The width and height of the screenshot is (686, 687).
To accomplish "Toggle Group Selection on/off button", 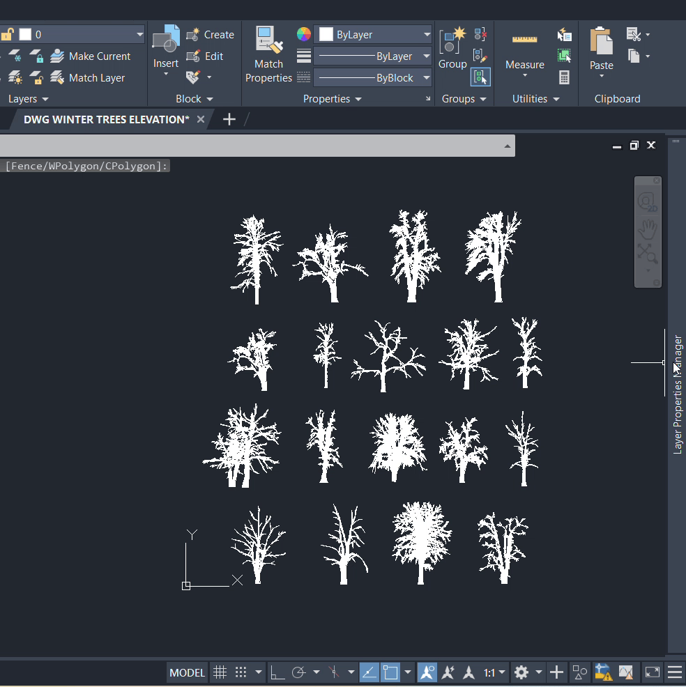I will click(480, 77).
